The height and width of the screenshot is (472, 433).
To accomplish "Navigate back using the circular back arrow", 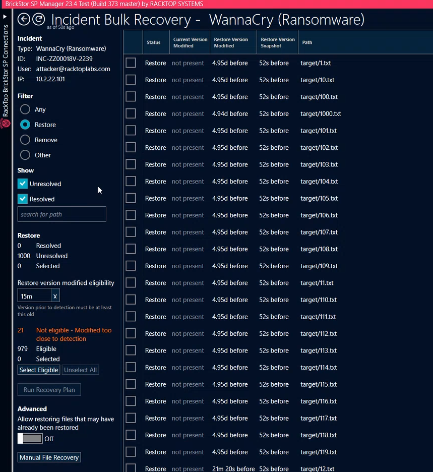I will point(23,19).
